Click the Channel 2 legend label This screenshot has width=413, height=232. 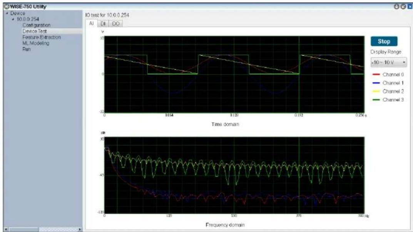393,91
